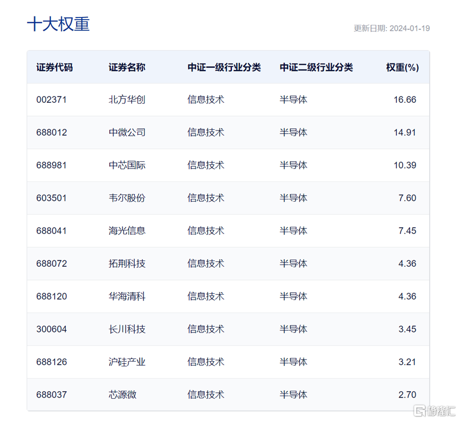Screen dimensions: 459x421
Task: Click the security name '沪硅产业'
Action: click(127, 362)
